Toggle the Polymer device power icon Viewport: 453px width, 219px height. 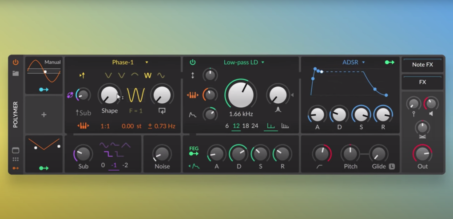(x=16, y=62)
